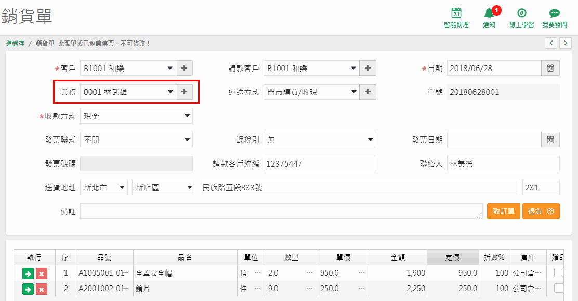Open 我要發問 chat icon
This screenshot has height=301, width=578.
(555, 13)
